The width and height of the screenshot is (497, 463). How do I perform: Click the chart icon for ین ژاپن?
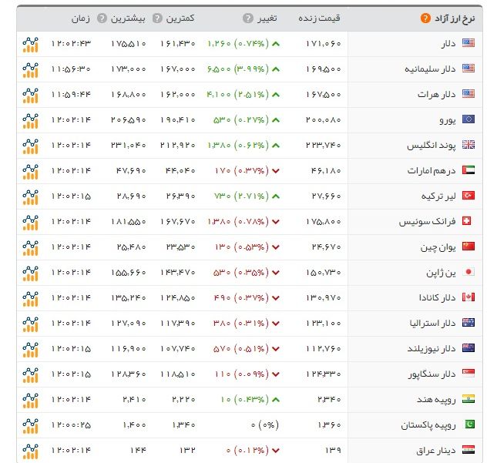[30, 273]
